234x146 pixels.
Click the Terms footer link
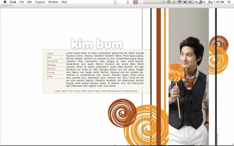(x=71, y=91)
